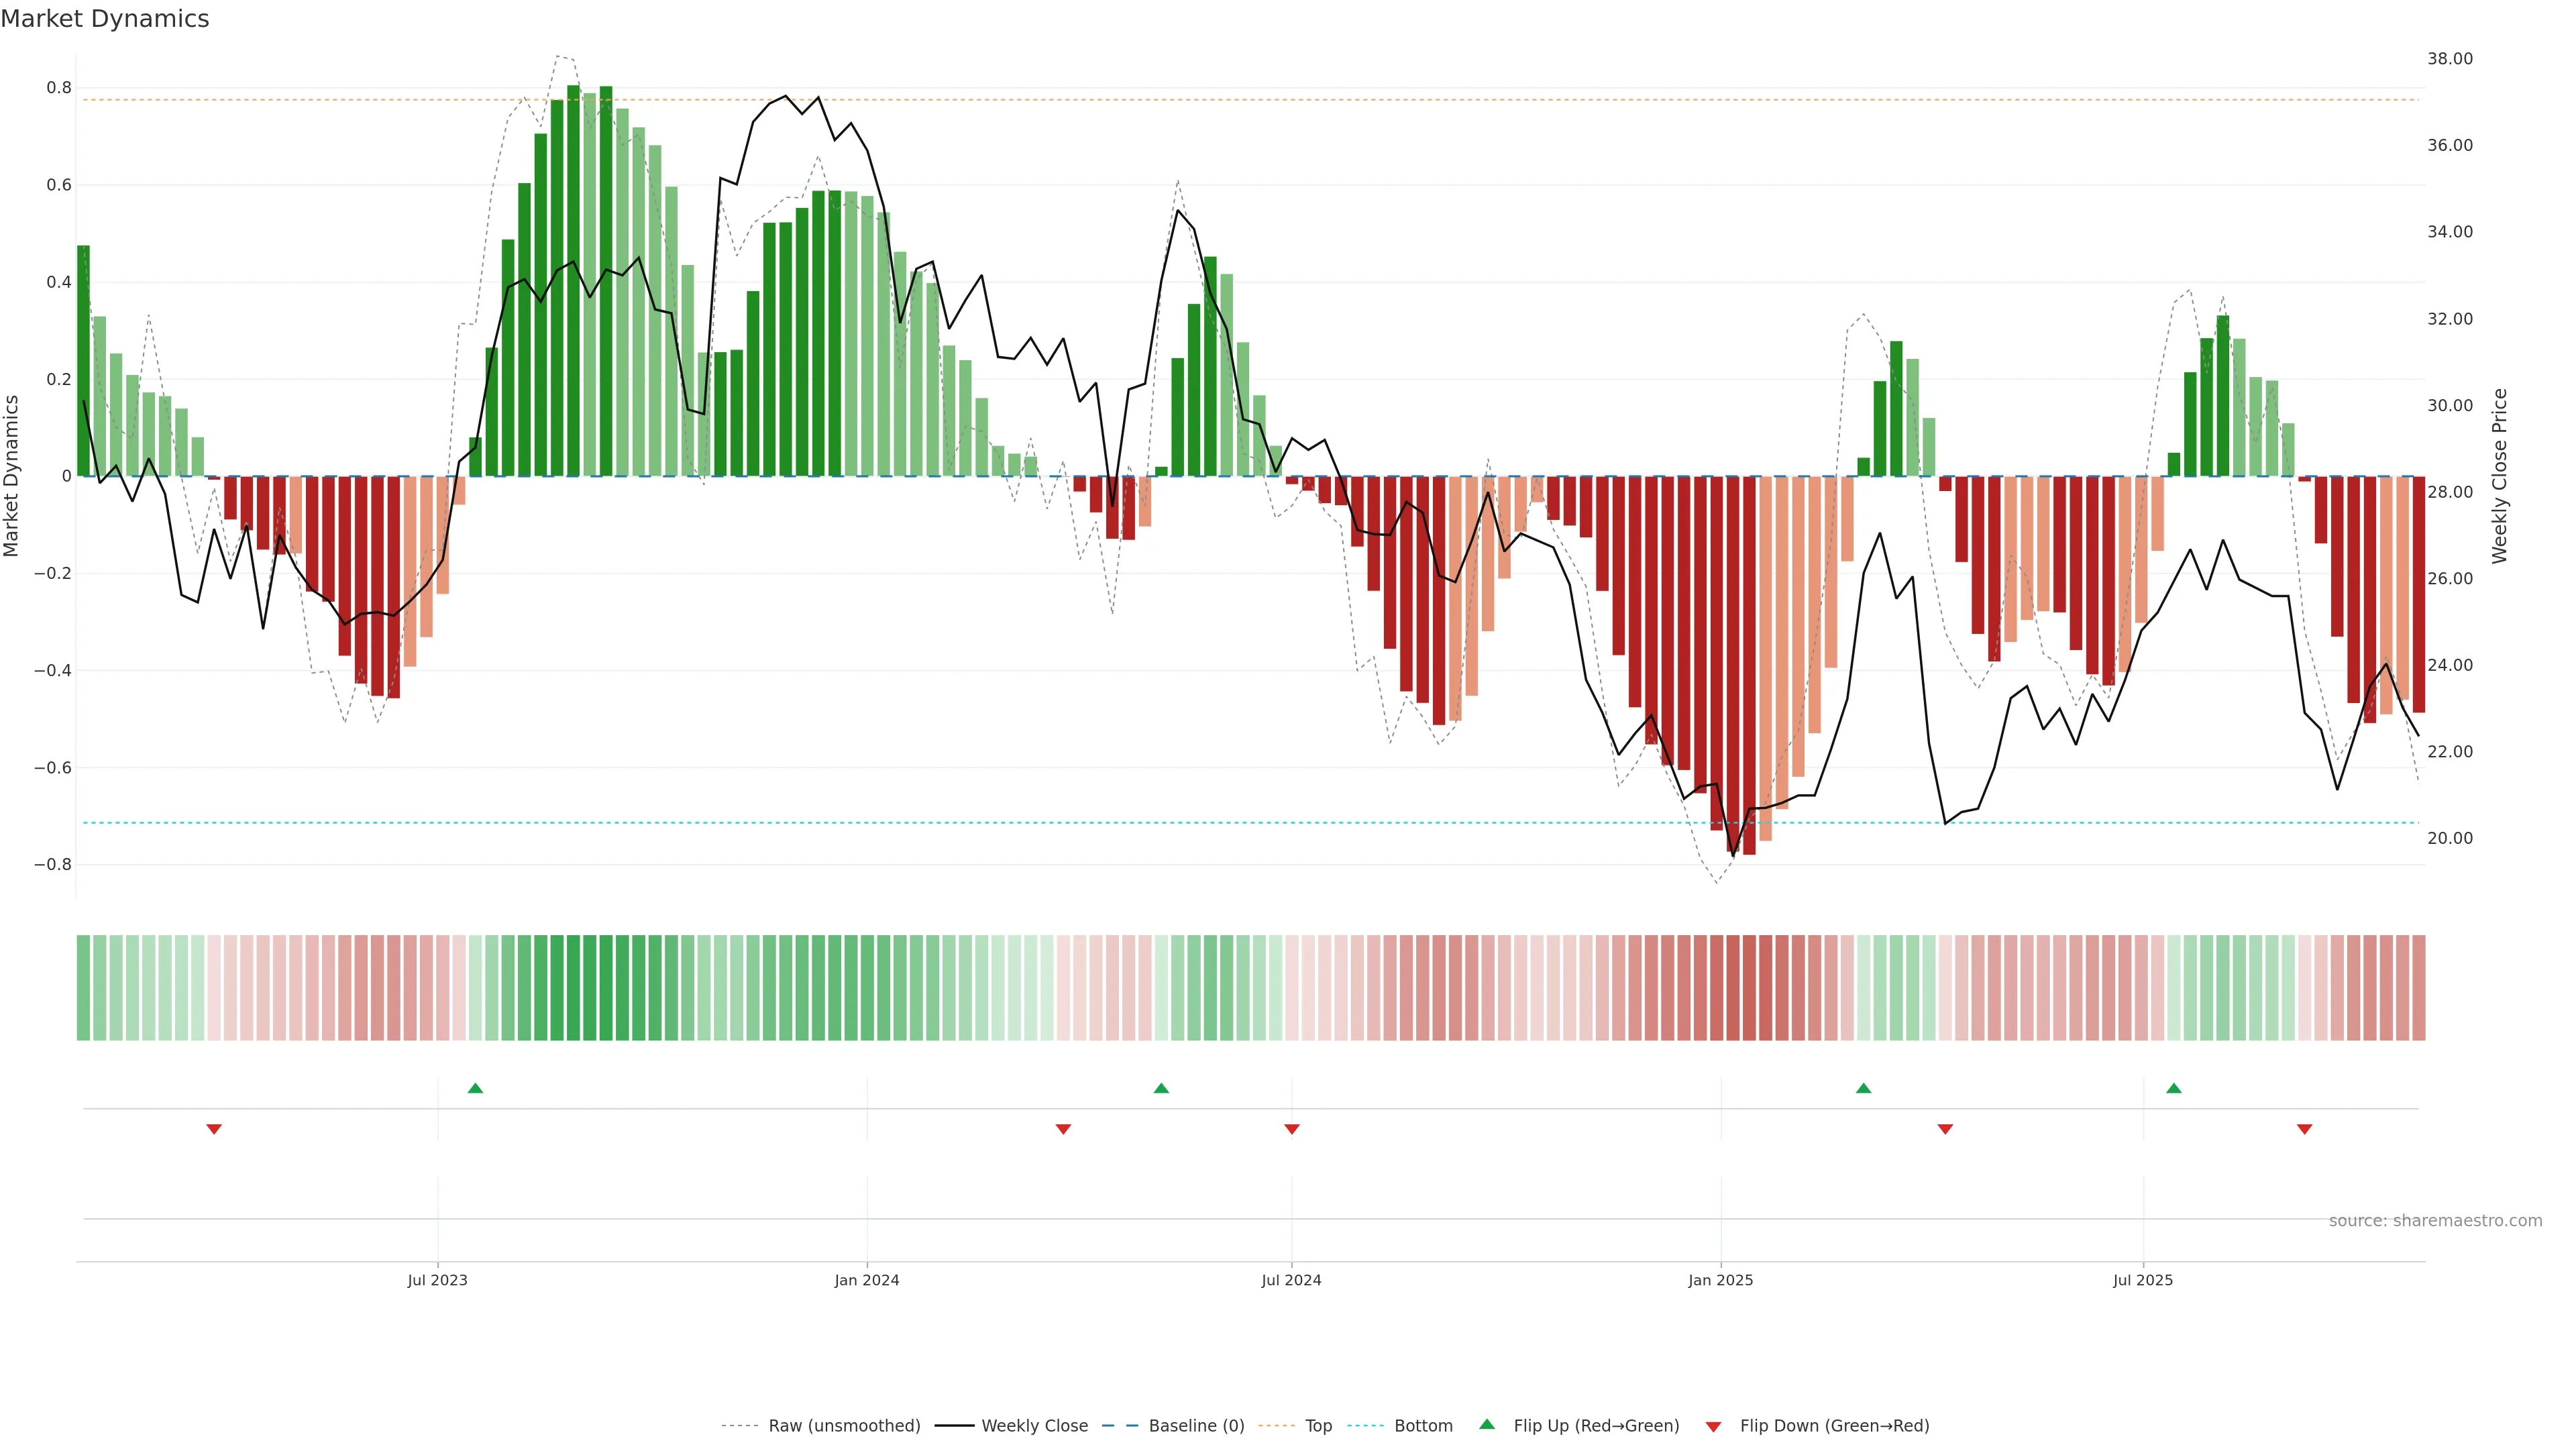Click the Flip Up marker near Jul 2023

click(x=475, y=1088)
